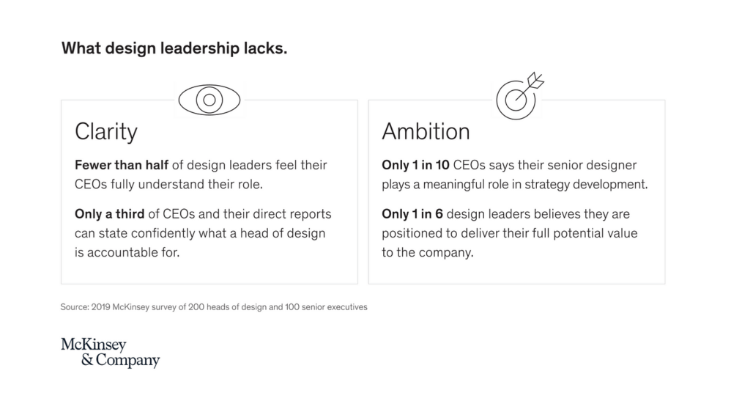
Task: Click the eye icon above Clarity
Action: point(209,100)
